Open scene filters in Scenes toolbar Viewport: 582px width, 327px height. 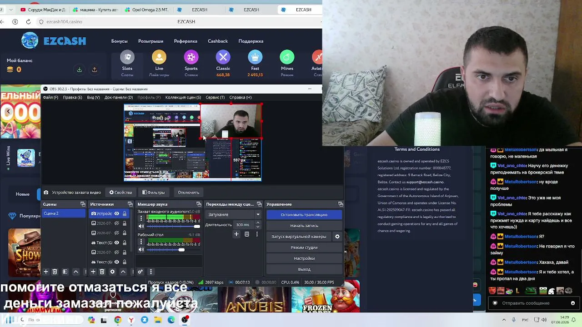click(65, 272)
